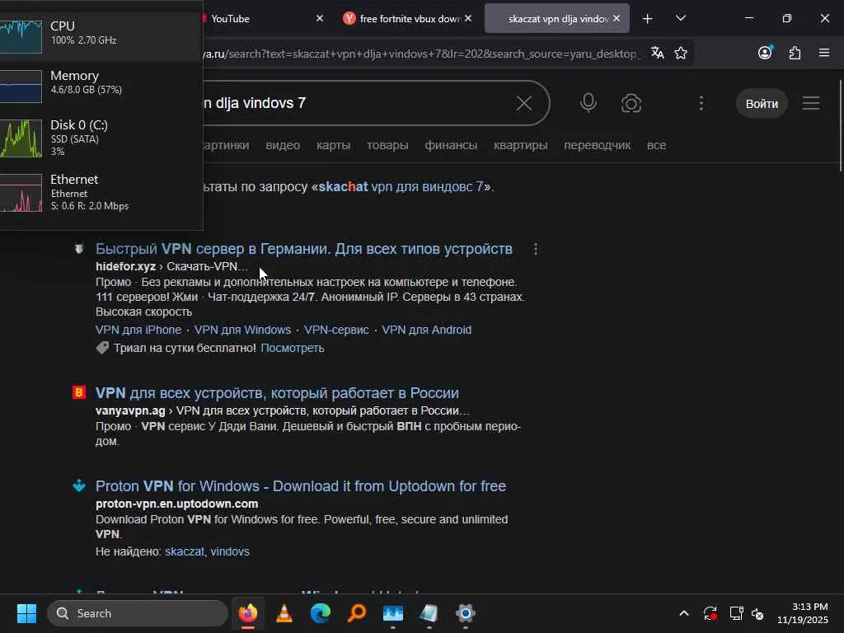Viewport: 844px width, 633px height.
Task: Open the VPN для Android sitelink
Action: click(x=426, y=330)
